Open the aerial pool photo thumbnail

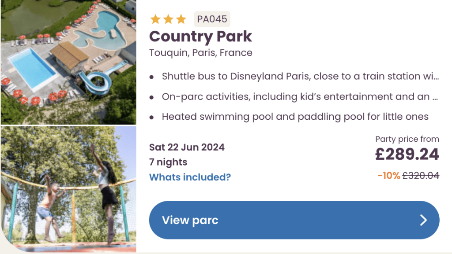tap(68, 62)
